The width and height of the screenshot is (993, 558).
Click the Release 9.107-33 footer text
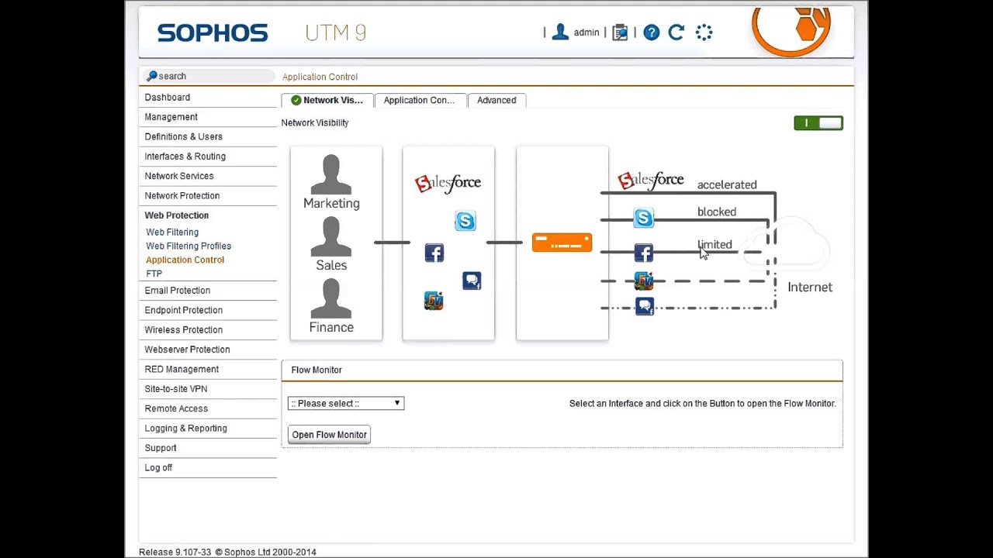click(175, 552)
